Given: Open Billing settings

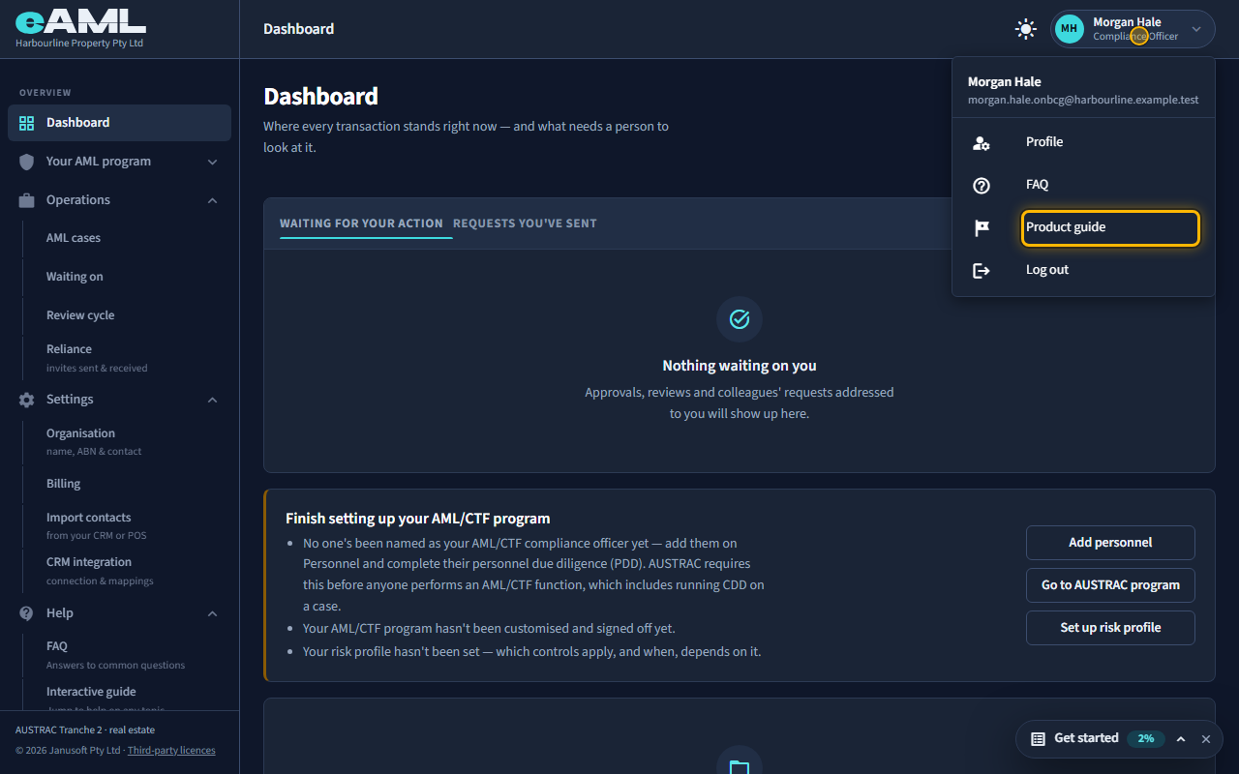Looking at the screenshot, I should 64,484.
